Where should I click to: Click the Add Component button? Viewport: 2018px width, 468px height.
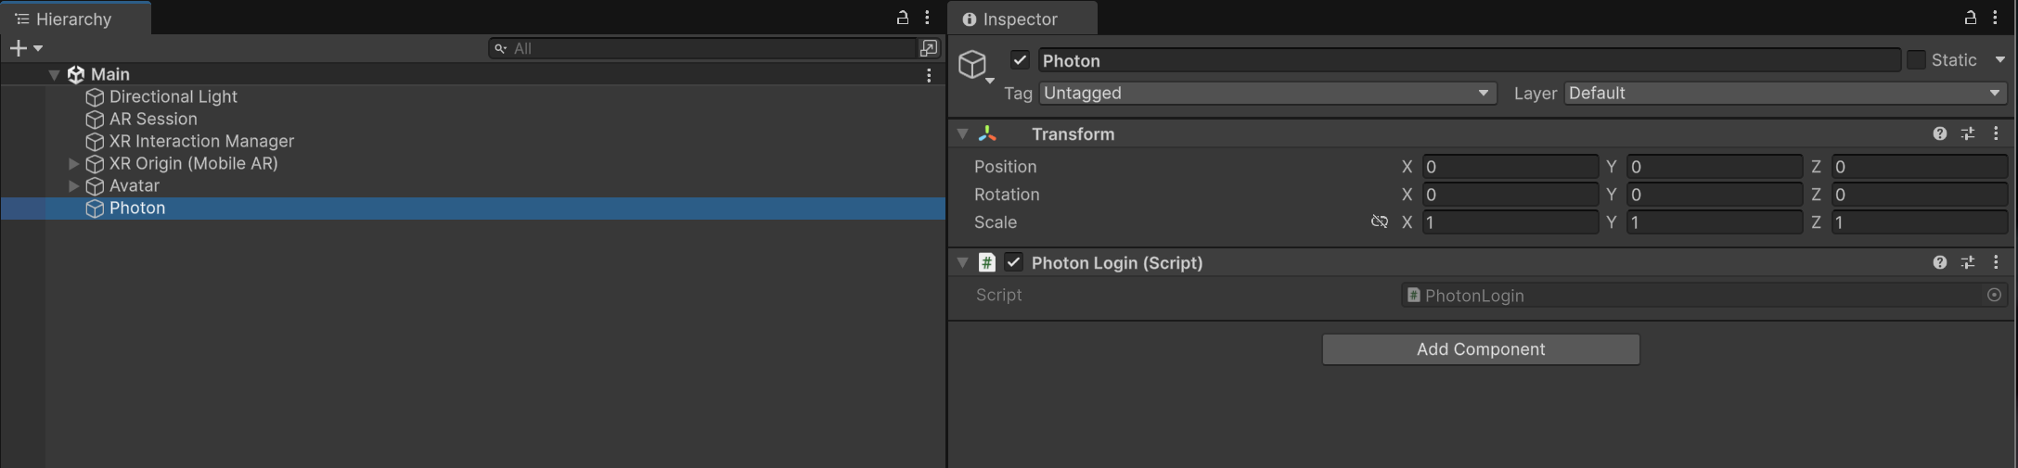click(1481, 349)
